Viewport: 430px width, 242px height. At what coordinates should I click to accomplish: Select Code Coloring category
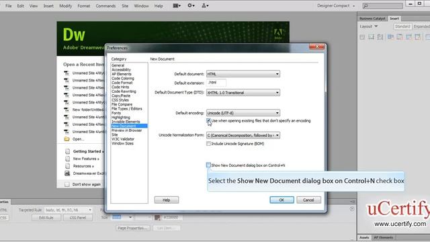(x=123, y=79)
